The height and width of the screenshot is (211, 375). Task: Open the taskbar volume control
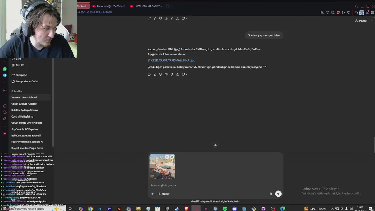351,209
